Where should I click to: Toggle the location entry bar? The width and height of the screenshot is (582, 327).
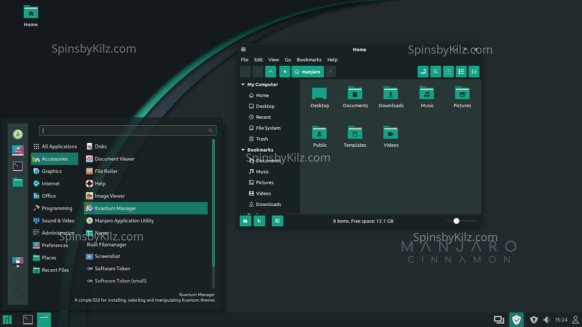423,71
